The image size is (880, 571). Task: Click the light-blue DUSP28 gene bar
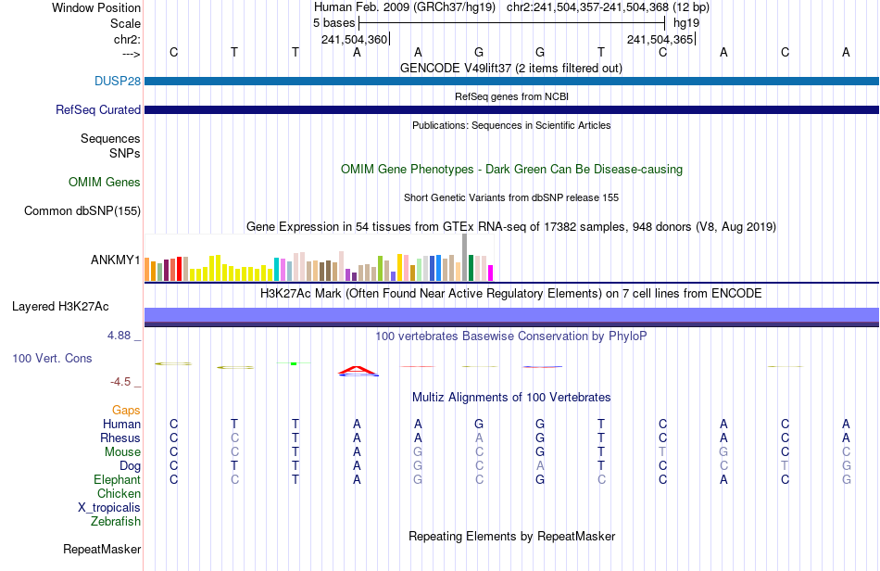point(511,82)
